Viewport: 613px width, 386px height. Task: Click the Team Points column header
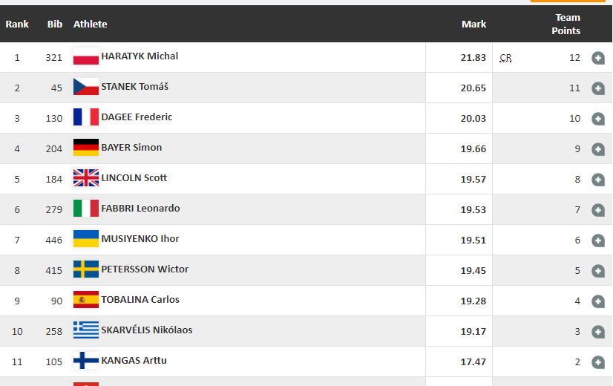(568, 24)
